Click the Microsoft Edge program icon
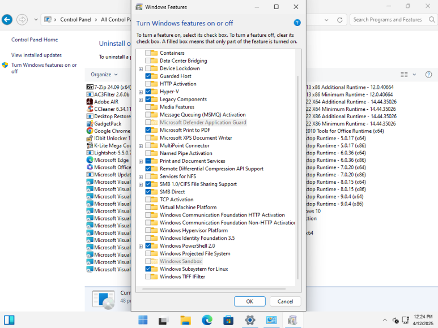 point(90,159)
